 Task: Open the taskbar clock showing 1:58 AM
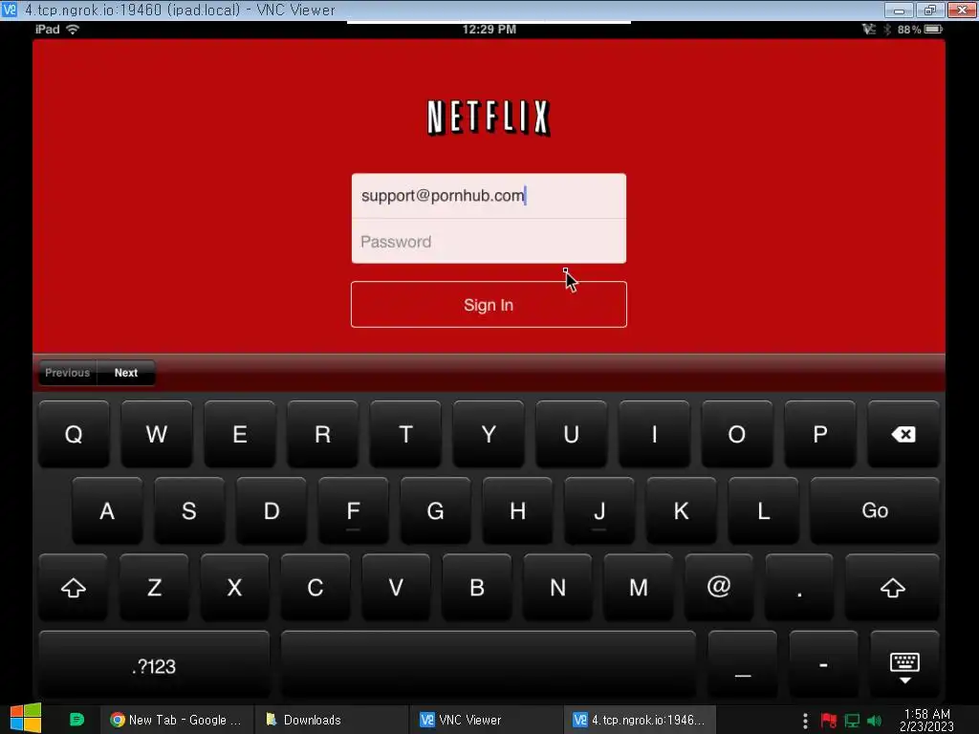(926, 720)
